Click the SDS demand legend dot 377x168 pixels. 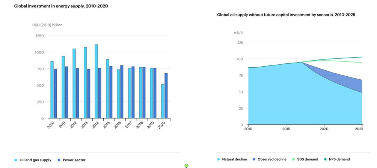[293, 159]
